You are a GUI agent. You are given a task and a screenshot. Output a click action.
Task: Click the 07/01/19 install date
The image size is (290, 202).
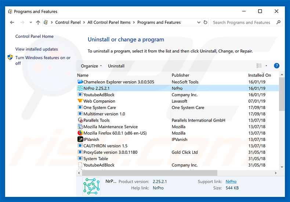[x=257, y=101]
